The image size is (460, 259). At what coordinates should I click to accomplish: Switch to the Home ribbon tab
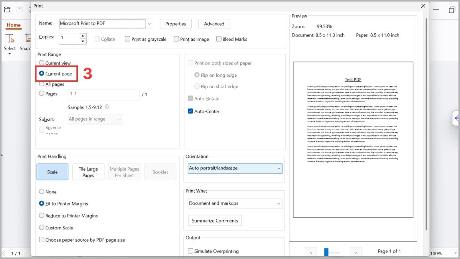pos(13,25)
